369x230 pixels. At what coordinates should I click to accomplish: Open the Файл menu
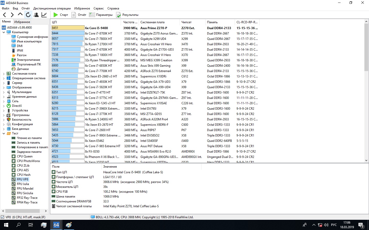[x=5, y=8]
